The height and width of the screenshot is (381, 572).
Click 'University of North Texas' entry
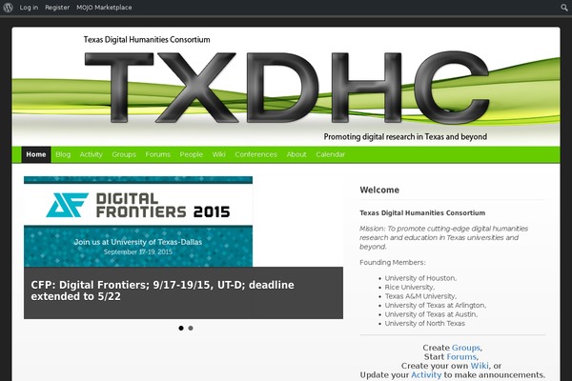click(x=425, y=324)
